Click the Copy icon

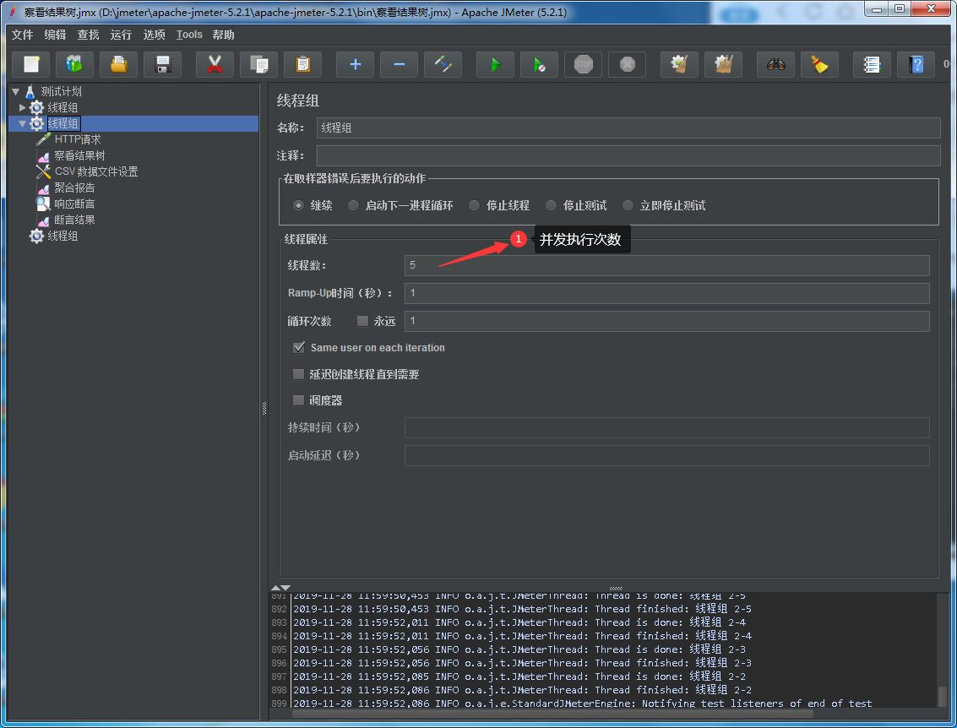pos(258,64)
